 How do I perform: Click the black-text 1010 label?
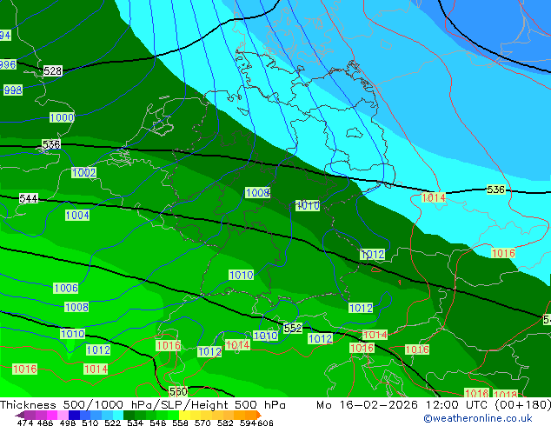(x=308, y=206)
